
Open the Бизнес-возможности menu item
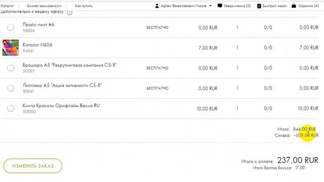44,6
